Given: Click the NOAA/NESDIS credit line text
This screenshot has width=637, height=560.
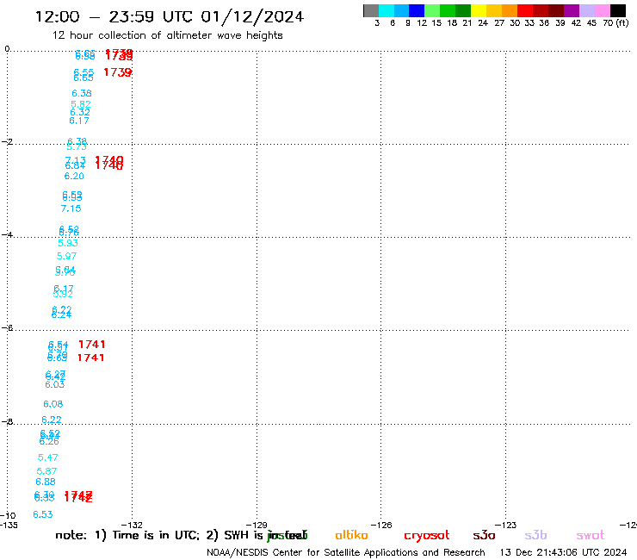Looking at the screenshot, I should (x=346, y=553).
